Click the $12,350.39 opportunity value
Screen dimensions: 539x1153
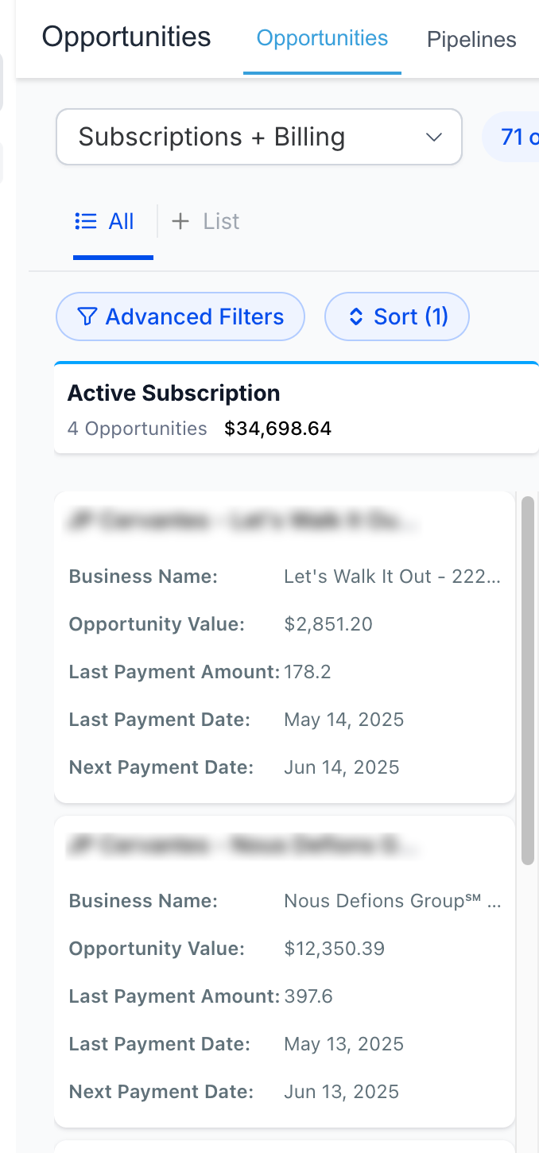click(x=334, y=949)
